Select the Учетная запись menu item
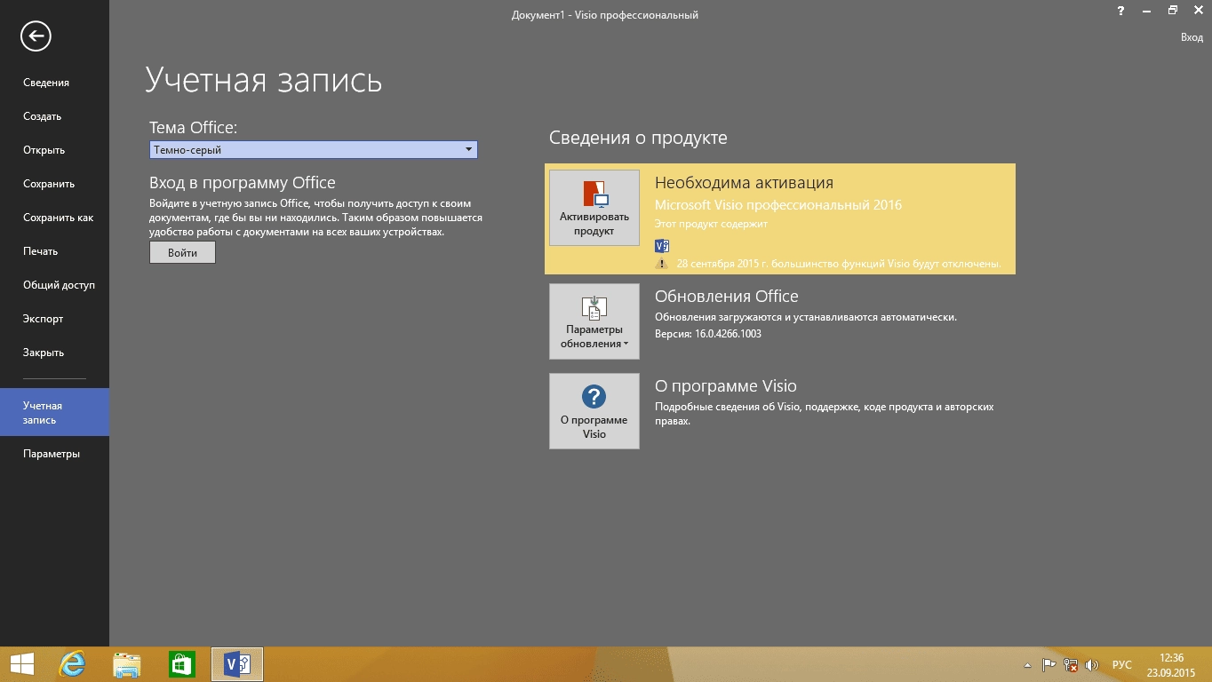Image resolution: width=1212 pixels, height=682 pixels. point(54,412)
